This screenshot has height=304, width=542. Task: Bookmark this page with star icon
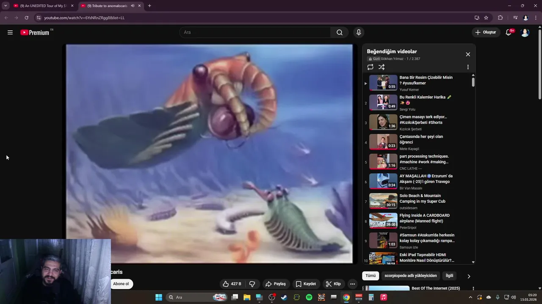click(486, 18)
